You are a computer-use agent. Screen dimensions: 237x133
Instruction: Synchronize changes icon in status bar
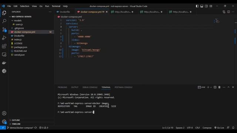point(36,128)
